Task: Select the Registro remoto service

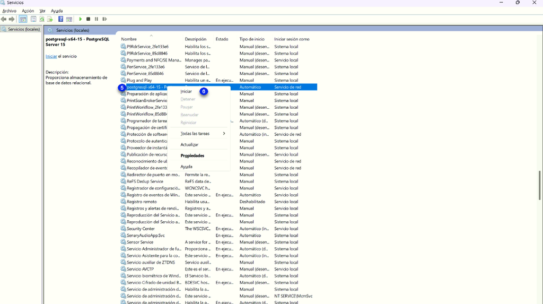Action: (x=218, y=202)
